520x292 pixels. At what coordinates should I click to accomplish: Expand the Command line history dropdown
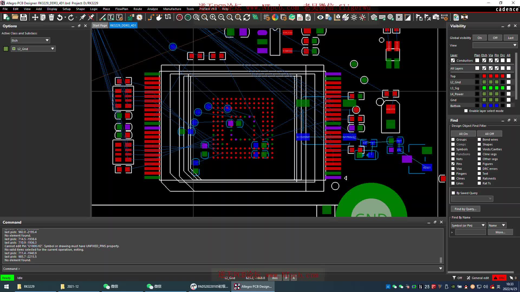click(x=441, y=268)
